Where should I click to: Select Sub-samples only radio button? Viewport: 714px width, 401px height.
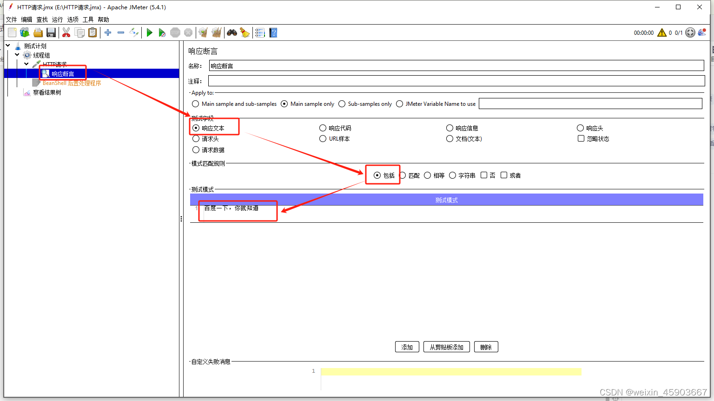coord(365,104)
